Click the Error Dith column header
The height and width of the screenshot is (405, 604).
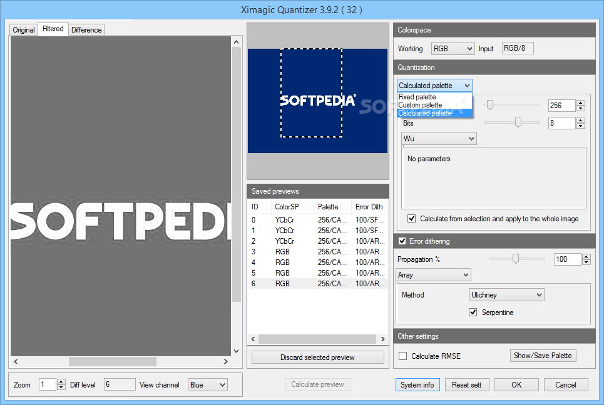(x=369, y=207)
